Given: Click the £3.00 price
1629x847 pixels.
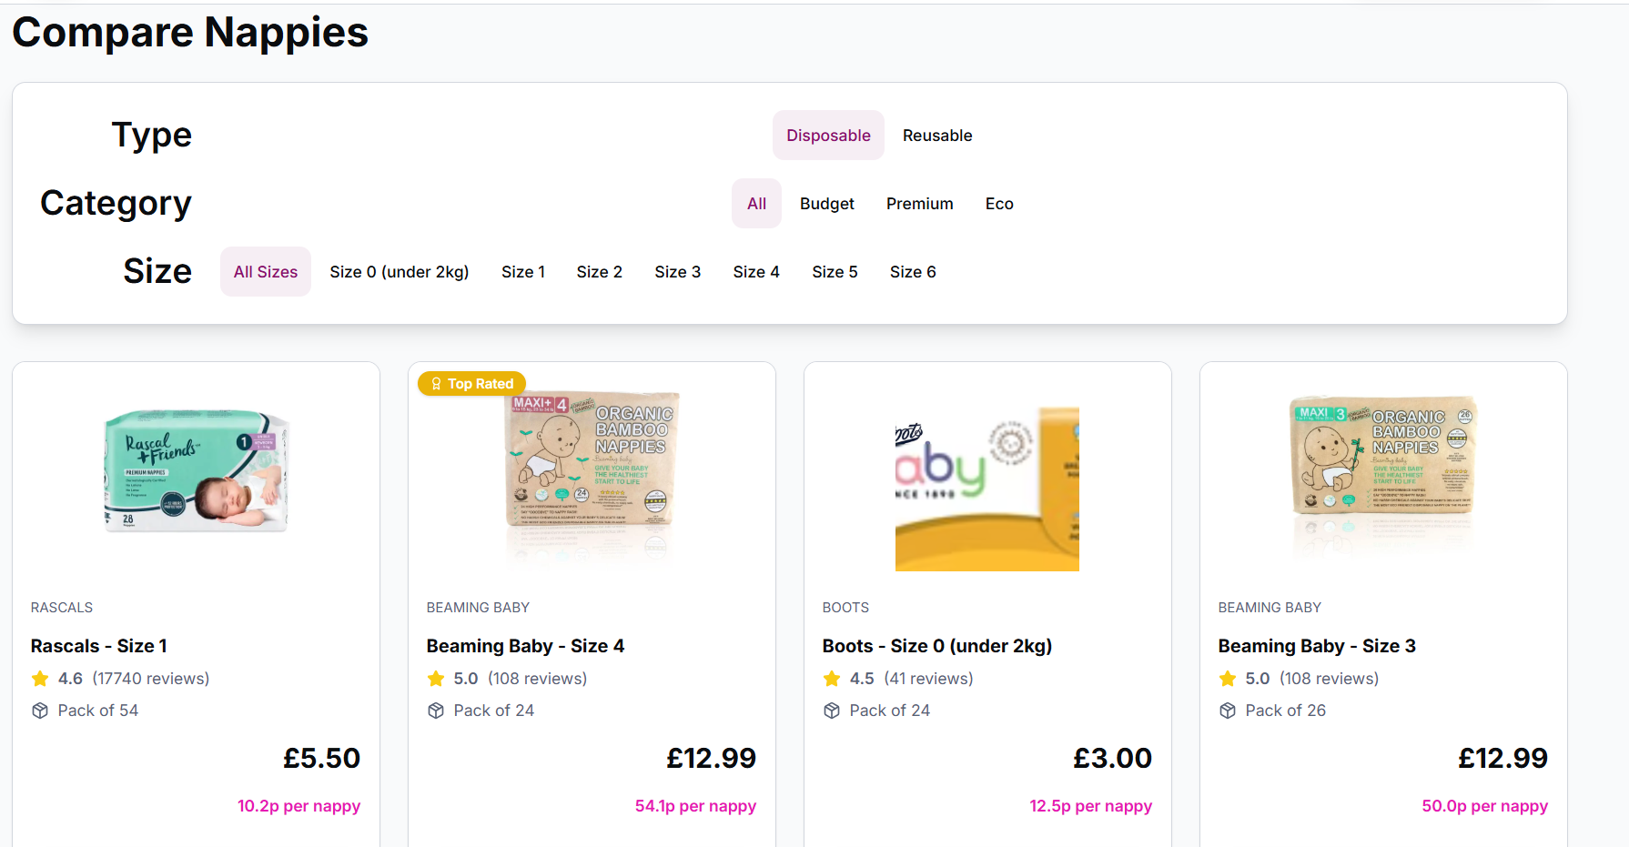Looking at the screenshot, I should click(1112, 758).
